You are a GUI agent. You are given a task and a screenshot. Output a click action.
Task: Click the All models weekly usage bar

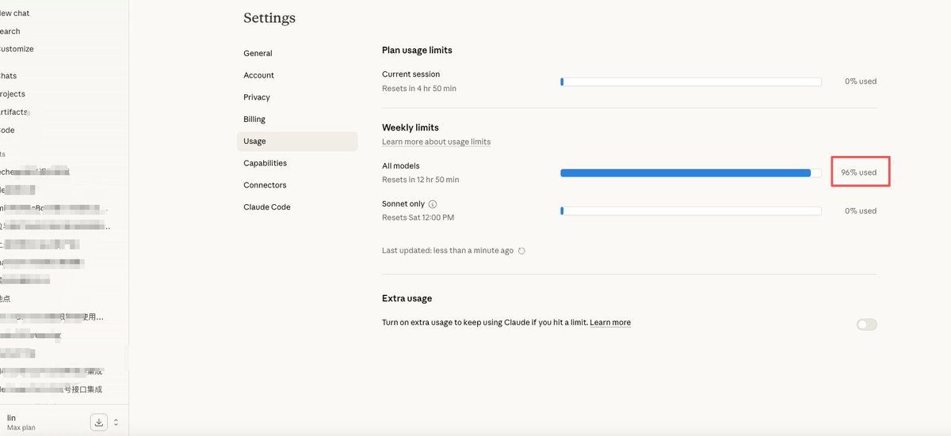point(690,173)
